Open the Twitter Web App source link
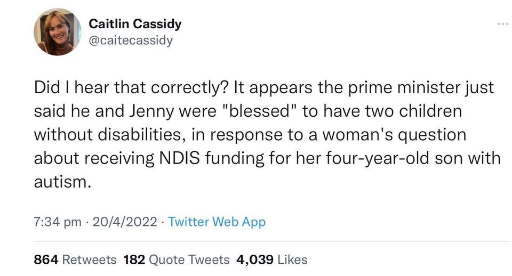Image resolution: width=512 pixels, height=276 pixels. pos(217,222)
